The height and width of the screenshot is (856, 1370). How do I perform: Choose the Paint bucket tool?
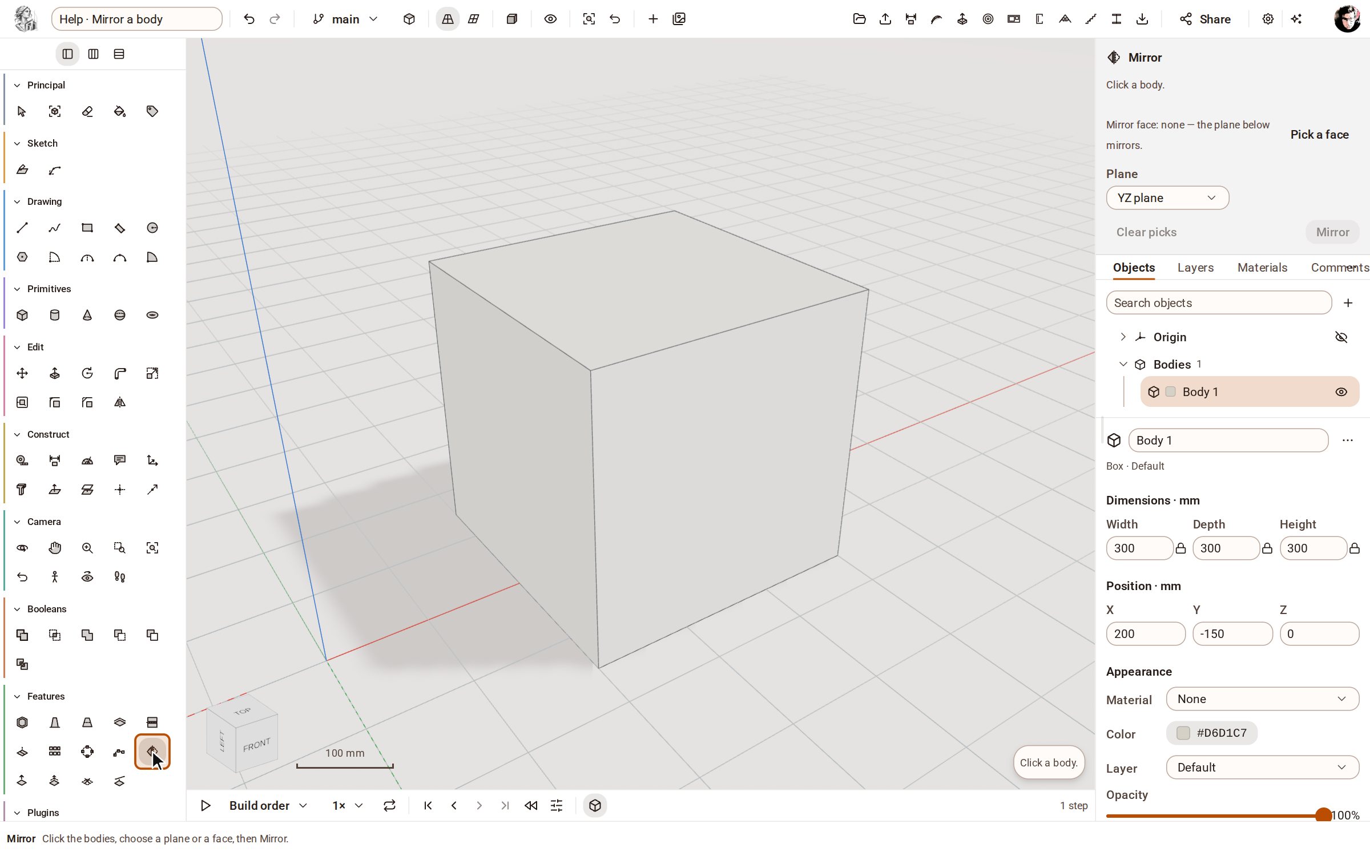click(x=120, y=111)
